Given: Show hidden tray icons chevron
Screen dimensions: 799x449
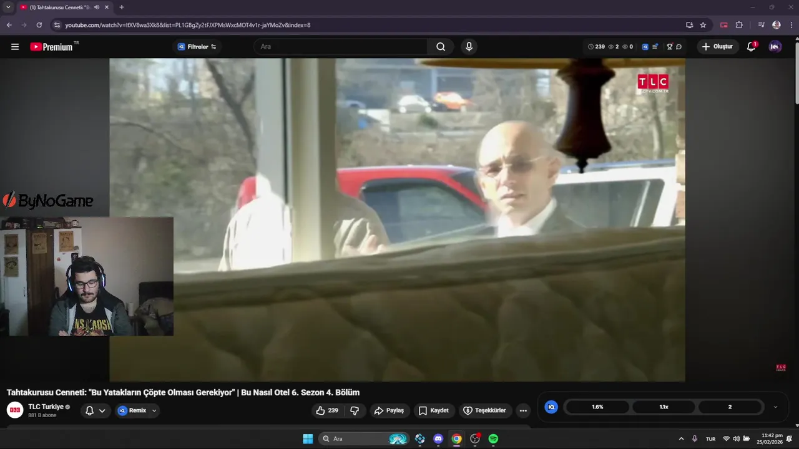Looking at the screenshot, I should 681,439.
